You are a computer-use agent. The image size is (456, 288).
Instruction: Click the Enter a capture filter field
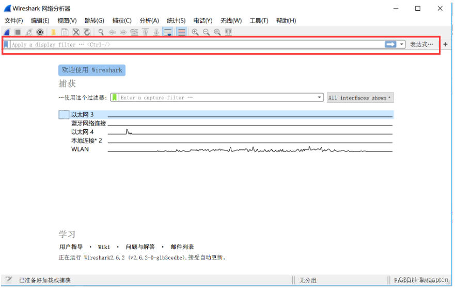pos(217,98)
